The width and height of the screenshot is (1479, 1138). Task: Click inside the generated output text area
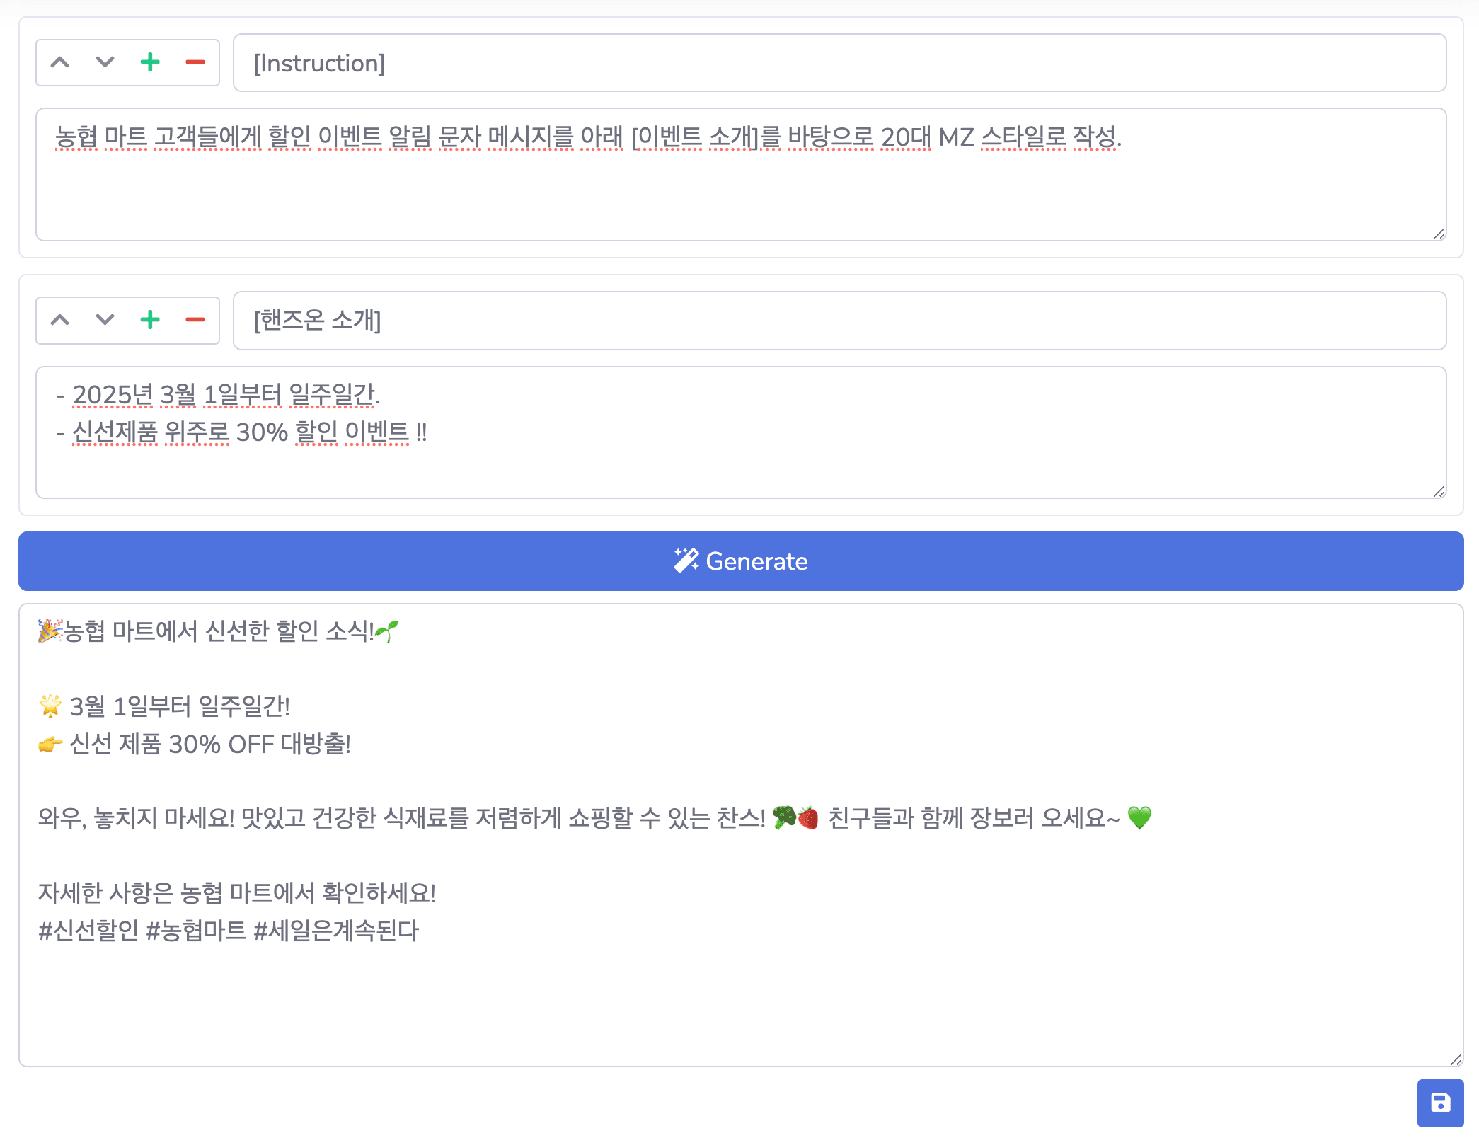[741, 835]
